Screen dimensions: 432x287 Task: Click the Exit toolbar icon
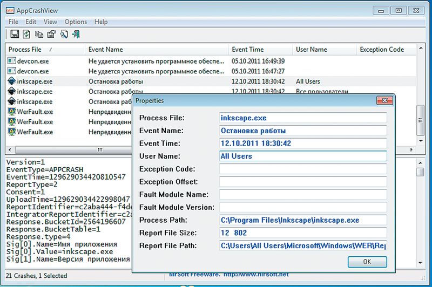76,35
